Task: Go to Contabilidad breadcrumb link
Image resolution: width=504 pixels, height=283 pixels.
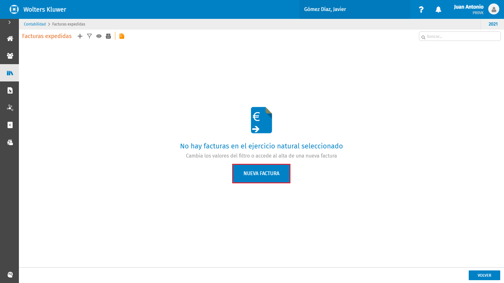Action: click(35, 24)
